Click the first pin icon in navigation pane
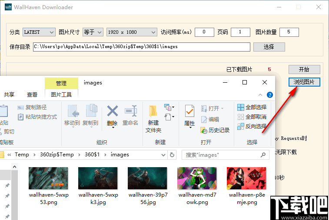 (x=7, y=185)
